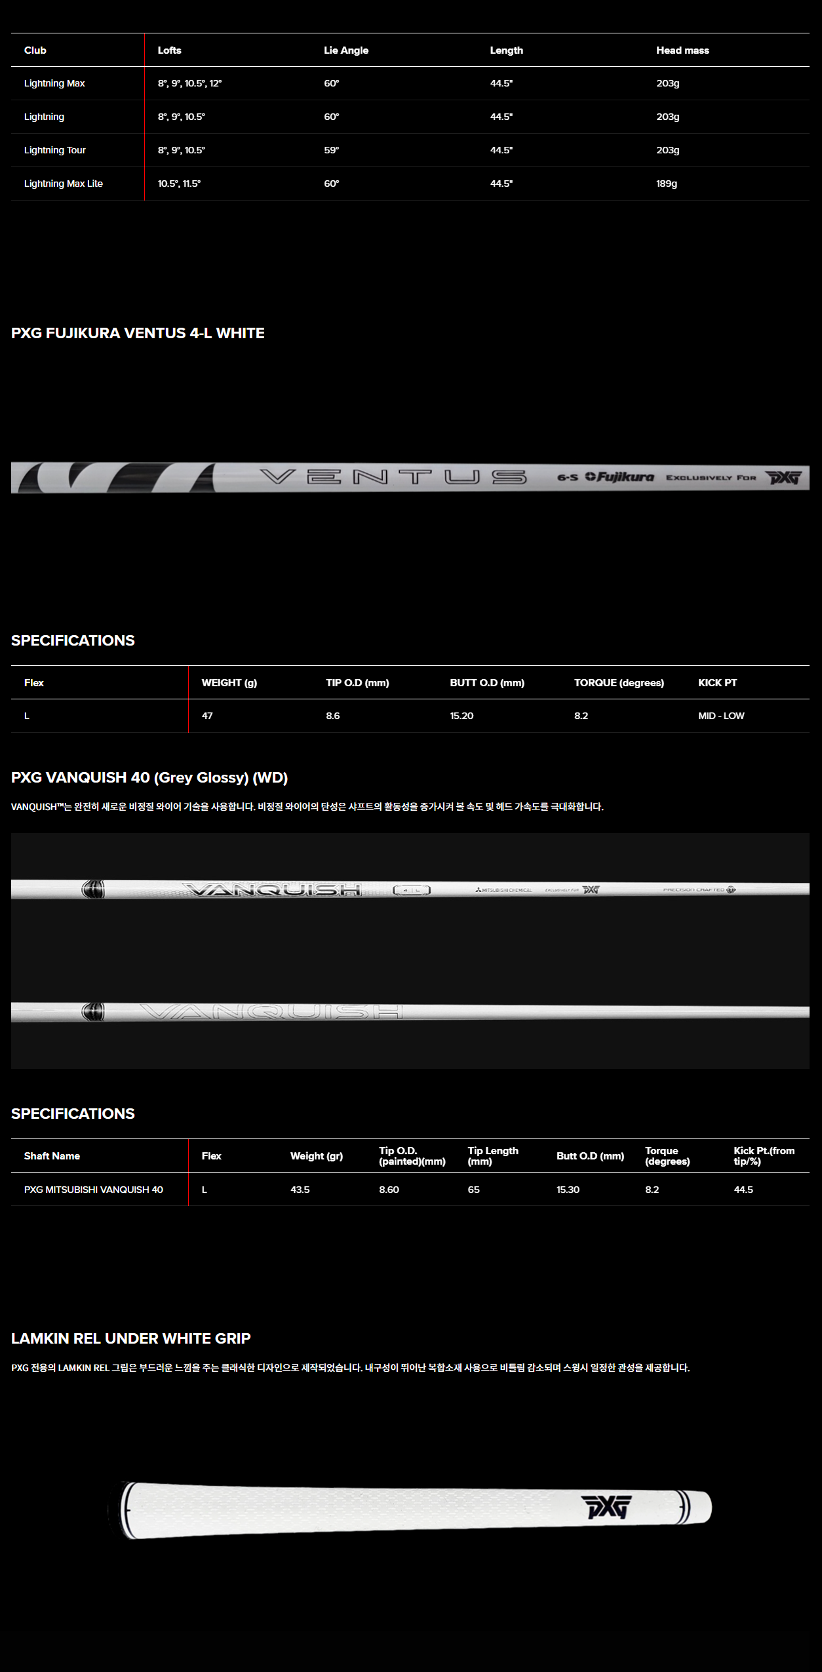Image resolution: width=822 pixels, height=1672 pixels.
Task: Click the PXG logo on the Ventus shaft
Action: 784,477
